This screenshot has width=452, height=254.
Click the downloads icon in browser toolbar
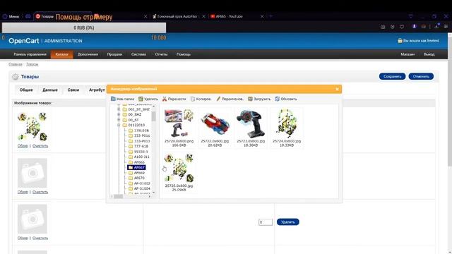click(x=436, y=26)
